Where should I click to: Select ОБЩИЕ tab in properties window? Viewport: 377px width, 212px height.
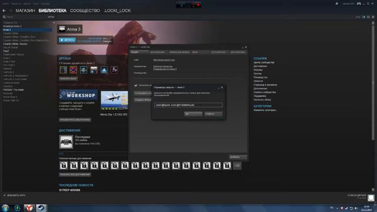pos(139,52)
